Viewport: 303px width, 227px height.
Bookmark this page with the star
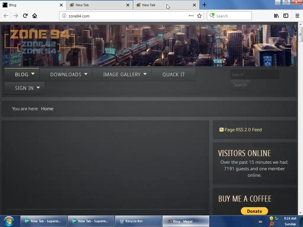[x=199, y=16]
